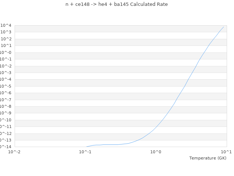
Task: Click the 10^-10 y-axis tick label
Action: pyautogui.click(x=5, y=120)
